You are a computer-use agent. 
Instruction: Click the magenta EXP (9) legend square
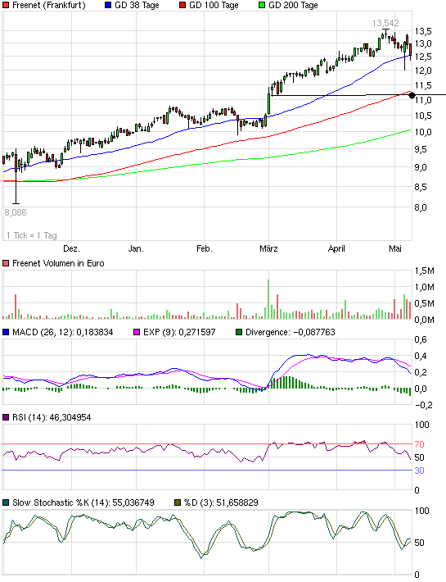[137, 332]
